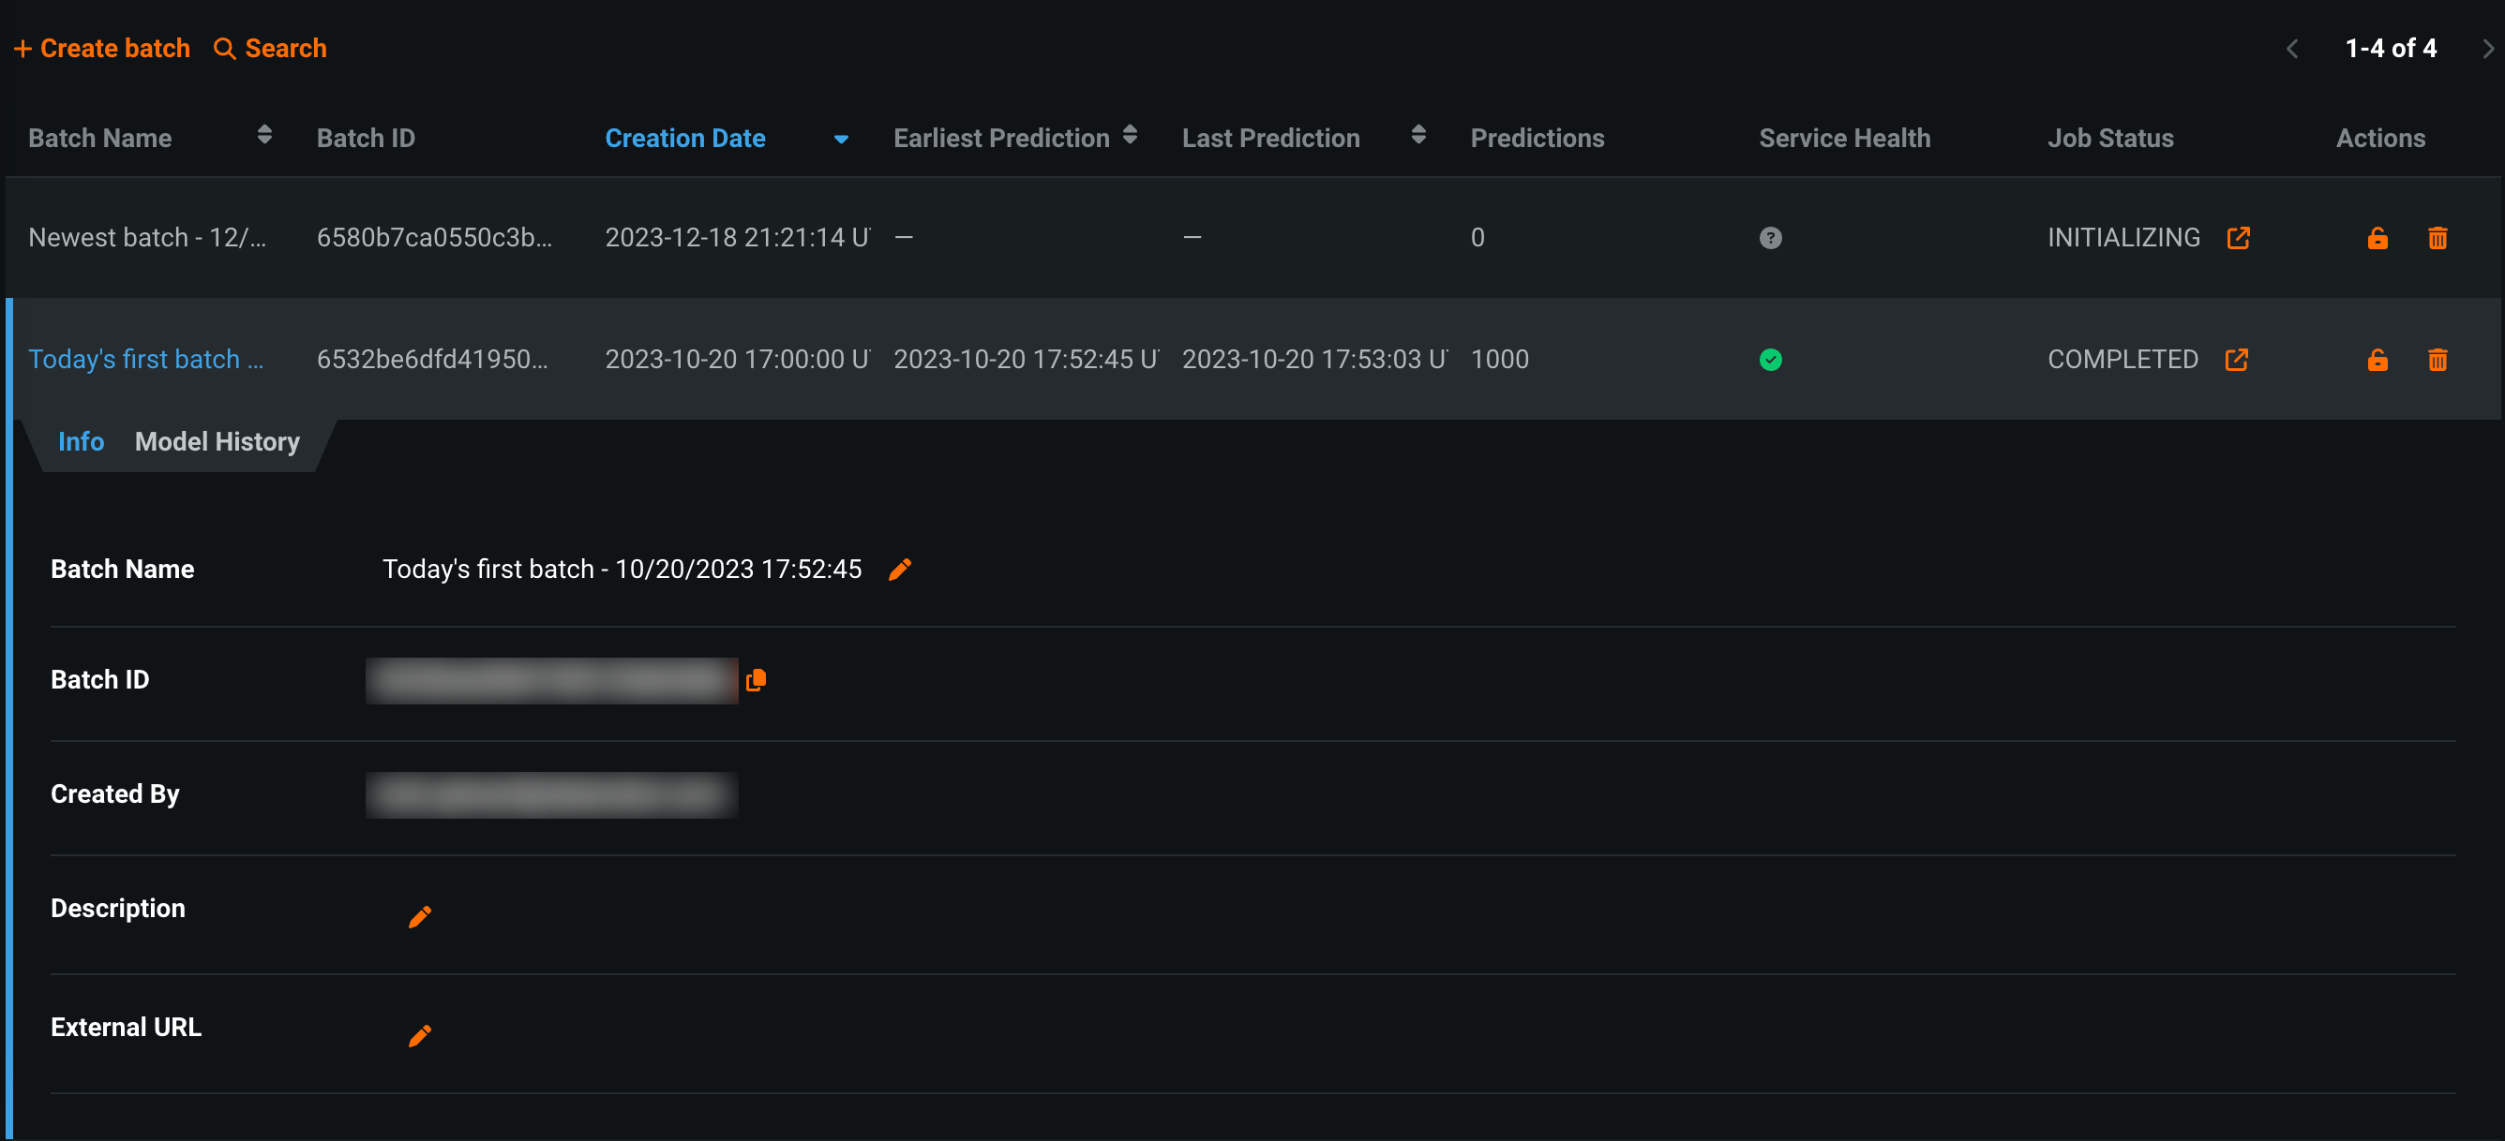Sort by Last Prediction arrows
This screenshot has height=1141, width=2505.
coord(1417,135)
